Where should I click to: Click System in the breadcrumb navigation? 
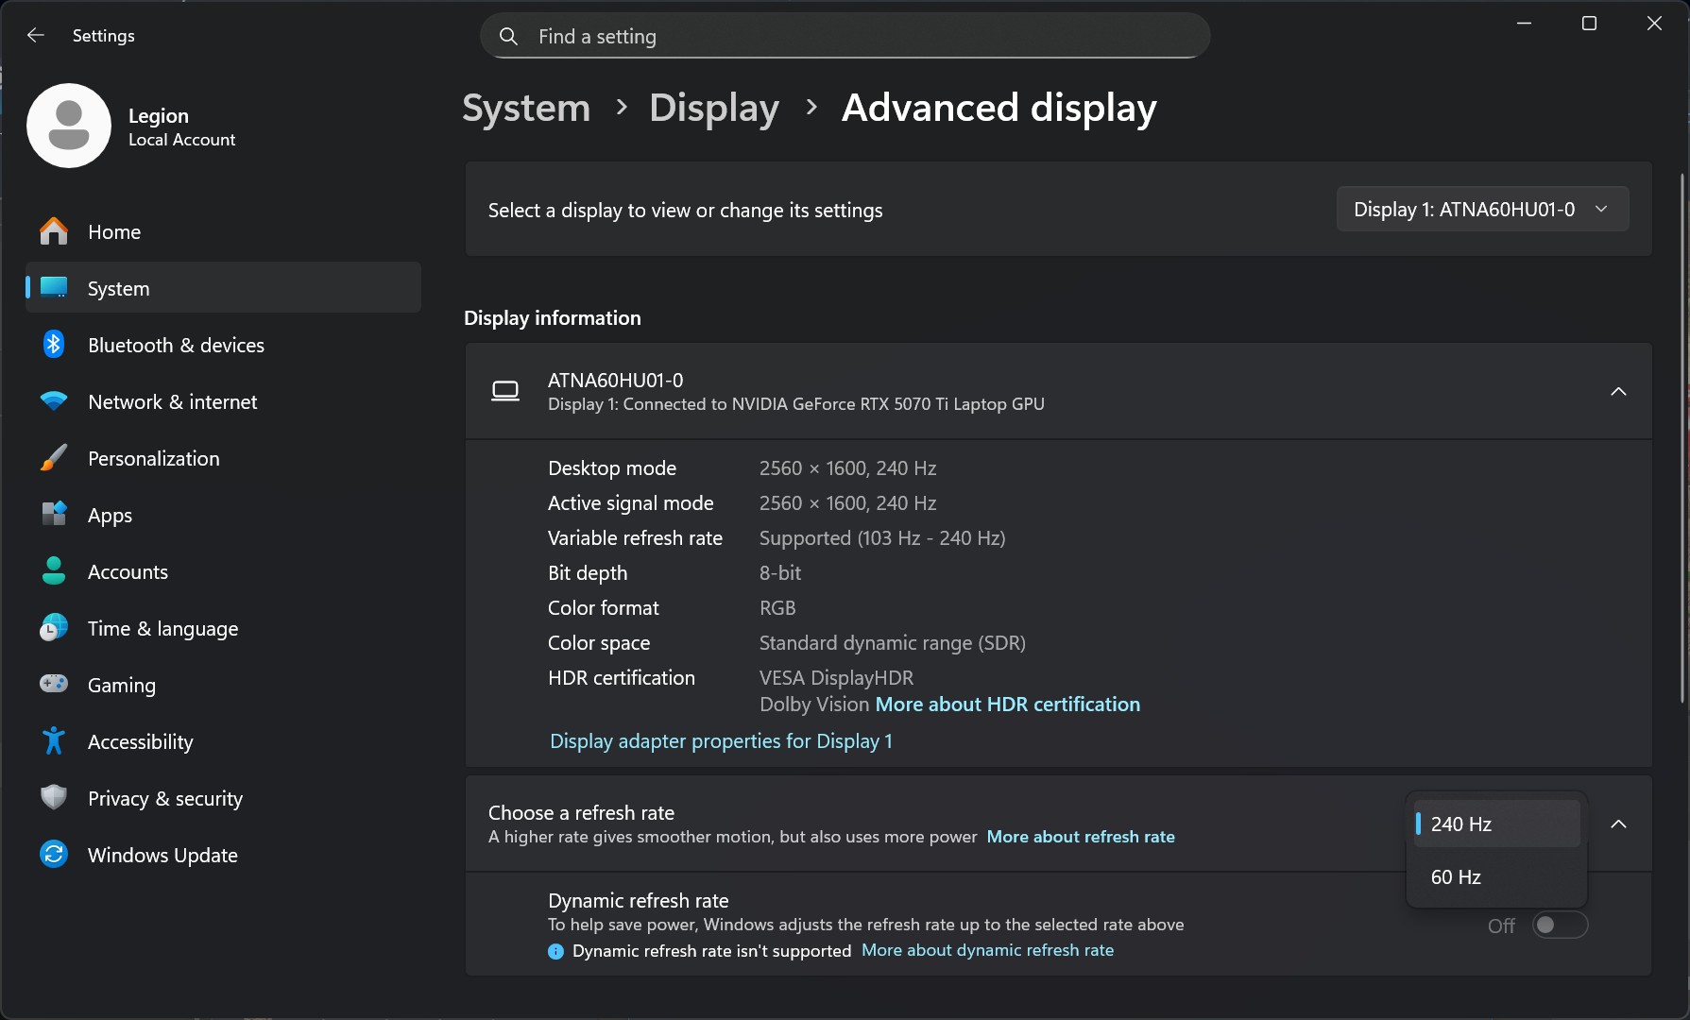click(x=525, y=108)
